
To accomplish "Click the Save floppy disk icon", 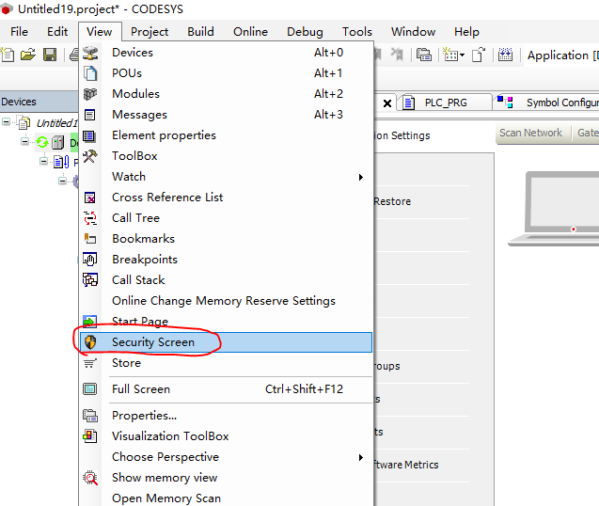I will (x=50, y=55).
